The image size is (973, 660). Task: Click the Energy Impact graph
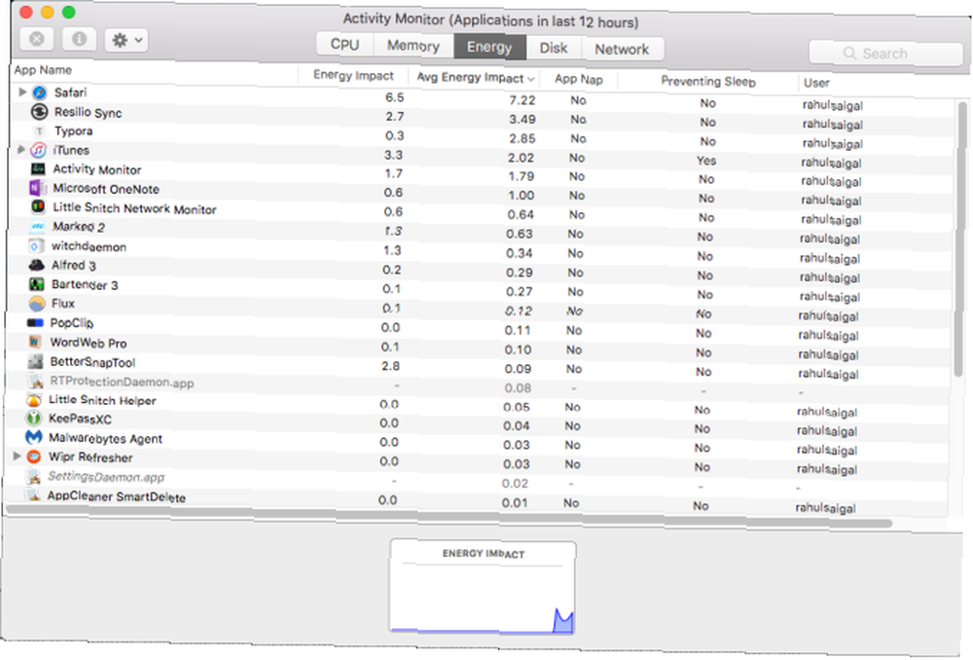pos(483,587)
